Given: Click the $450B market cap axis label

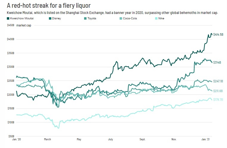Looking at the screenshot, I should click(x=11, y=25).
